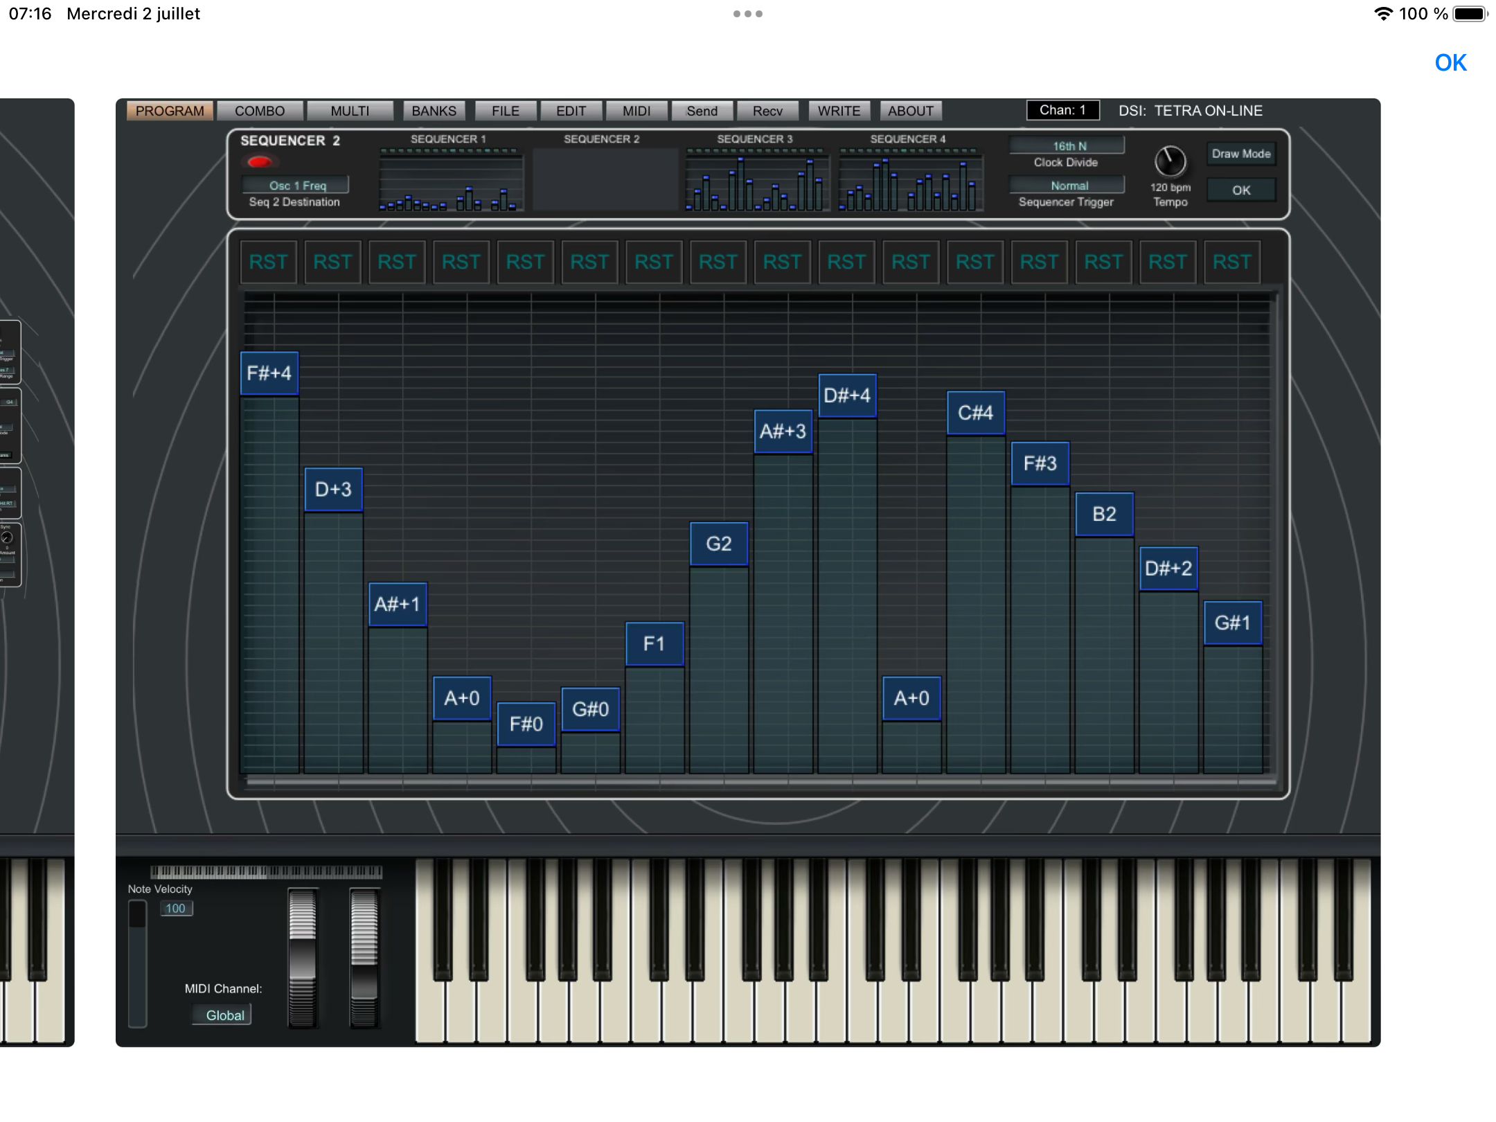The height and width of the screenshot is (1122, 1496).
Task: Click the Note Velocity value 100
Action: [x=176, y=908]
